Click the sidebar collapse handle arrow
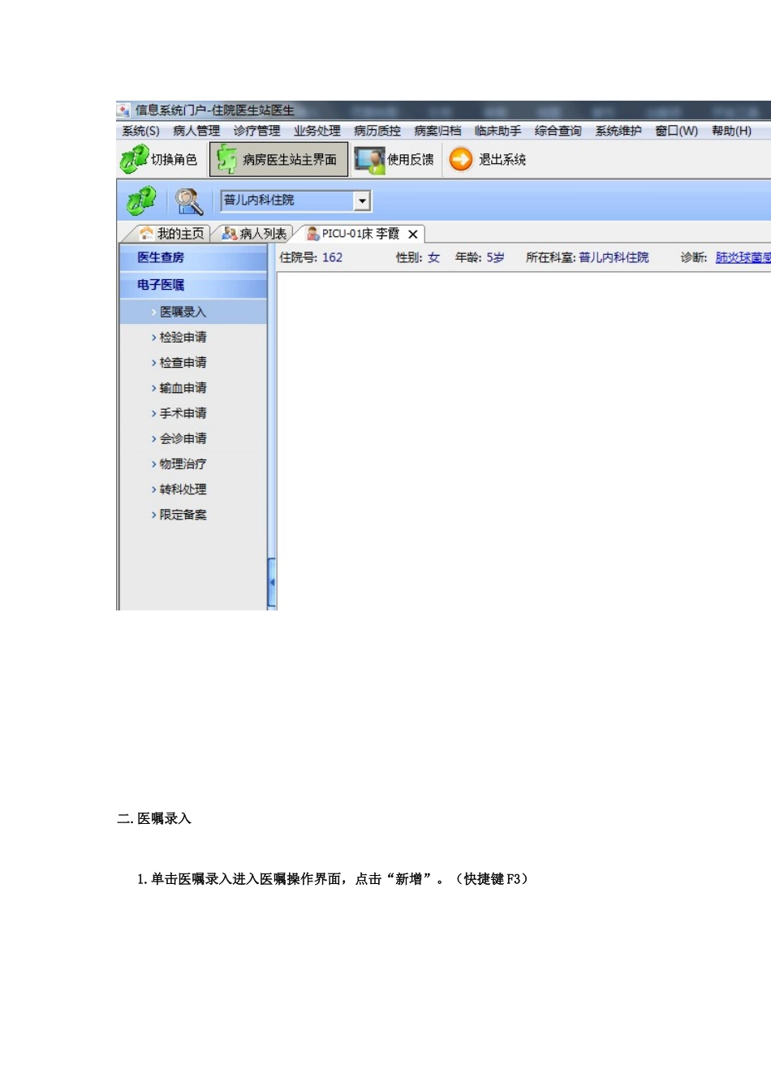Image resolution: width=771 pixels, height=1091 pixels. pyautogui.click(x=272, y=582)
